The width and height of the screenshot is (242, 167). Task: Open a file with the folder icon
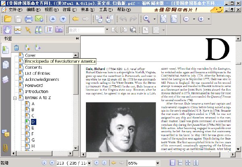pyautogui.click(x=8, y=19)
